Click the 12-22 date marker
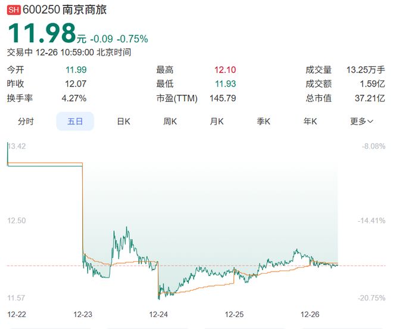 pyautogui.click(x=16, y=314)
